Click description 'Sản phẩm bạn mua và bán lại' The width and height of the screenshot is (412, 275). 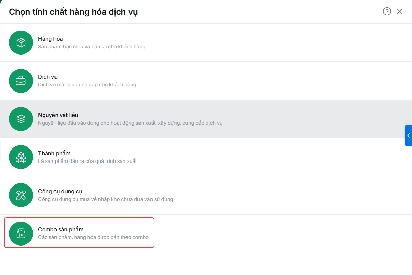pyautogui.click(x=92, y=47)
